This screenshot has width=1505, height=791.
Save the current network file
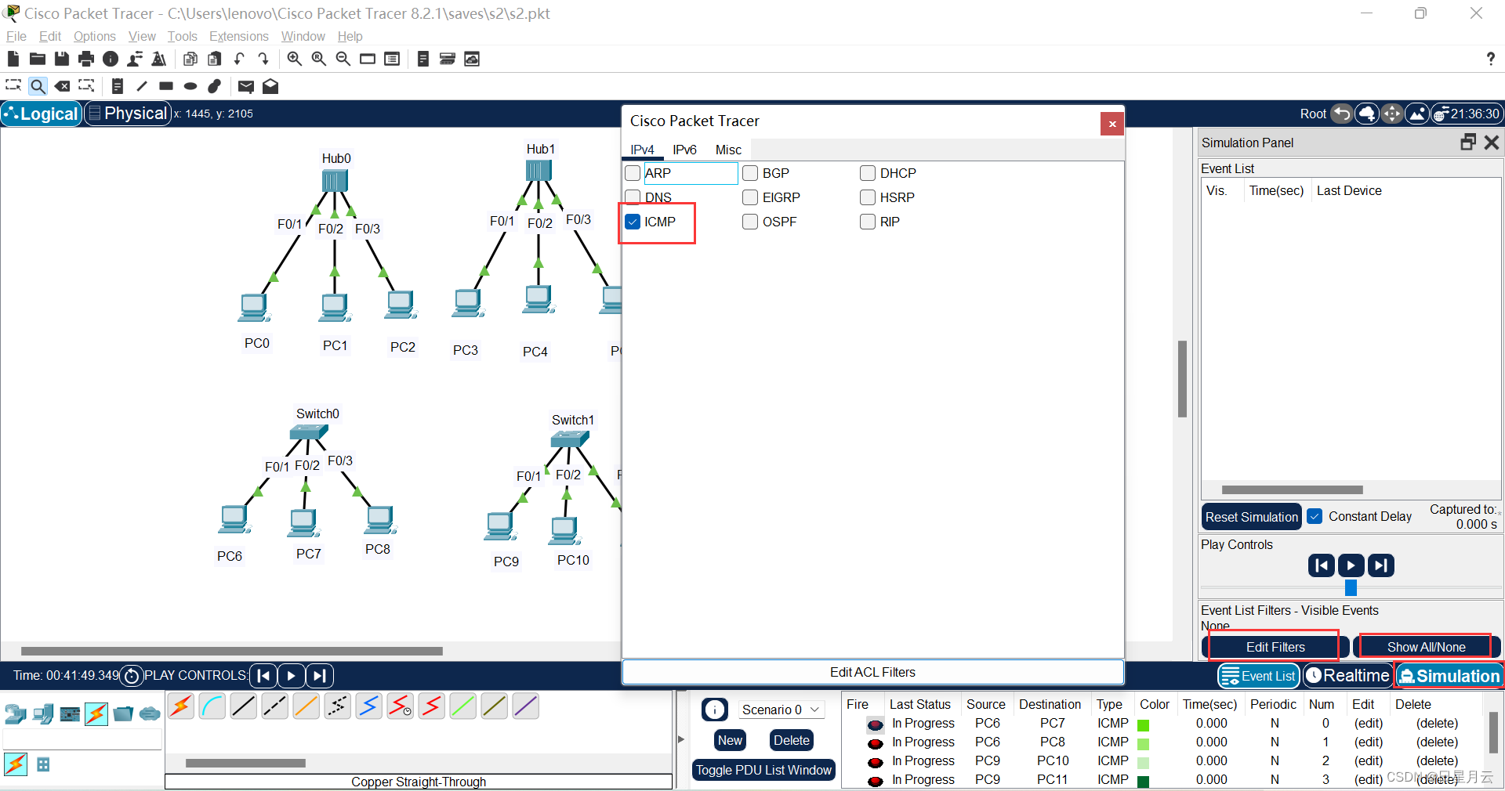[62, 59]
